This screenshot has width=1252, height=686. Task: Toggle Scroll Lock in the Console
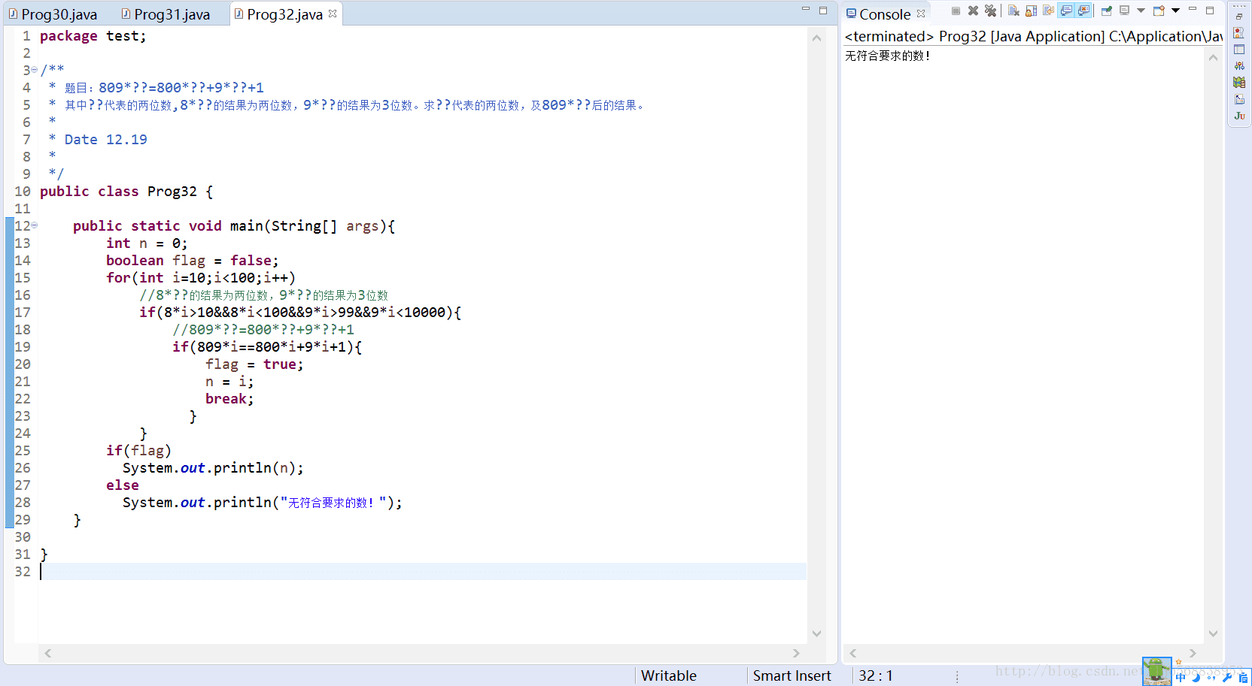click(1031, 11)
